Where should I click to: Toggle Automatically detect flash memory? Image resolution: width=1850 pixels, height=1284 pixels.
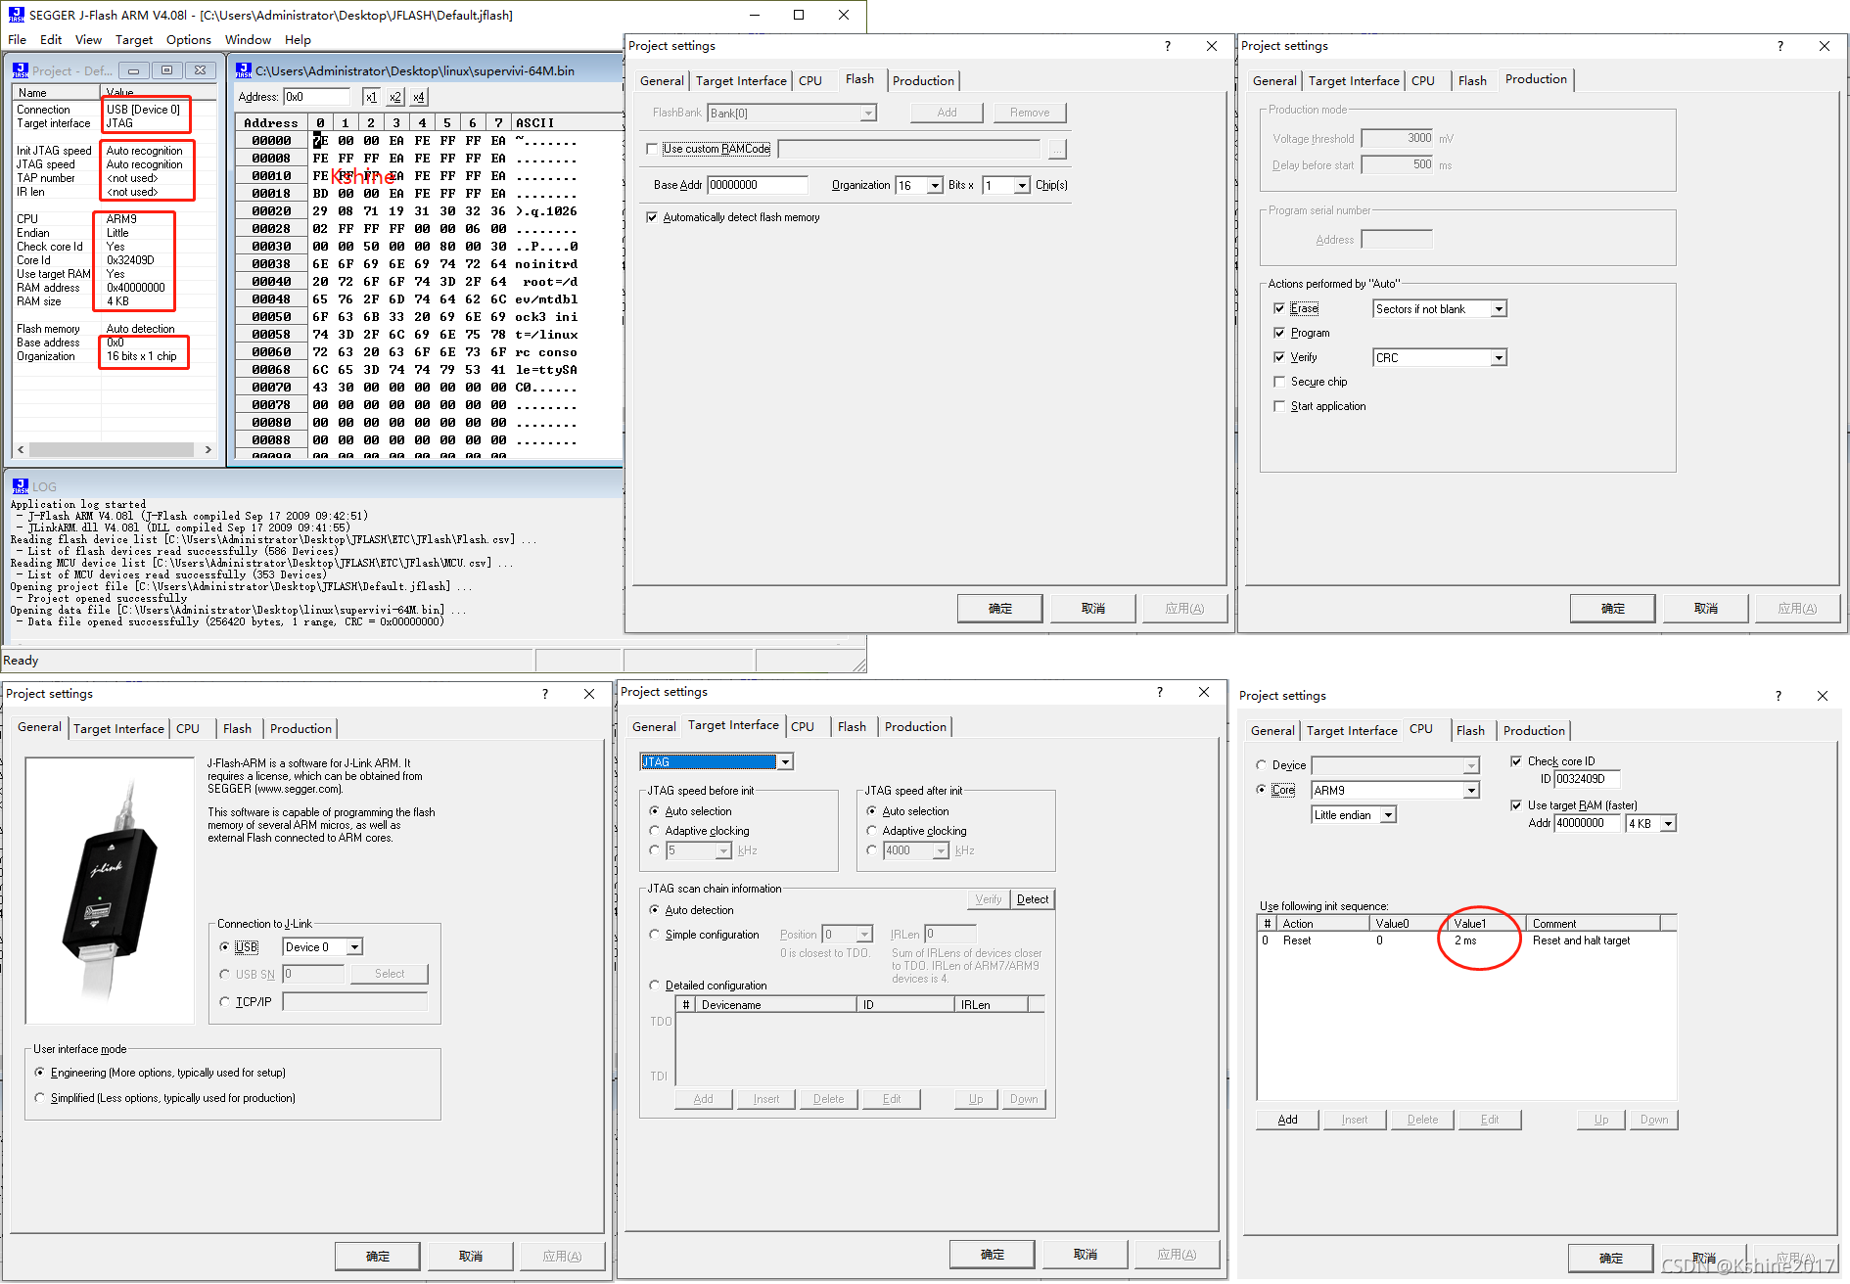pos(652,217)
